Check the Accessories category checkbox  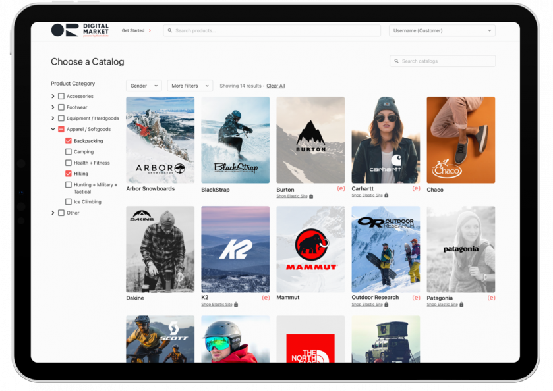[61, 96]
